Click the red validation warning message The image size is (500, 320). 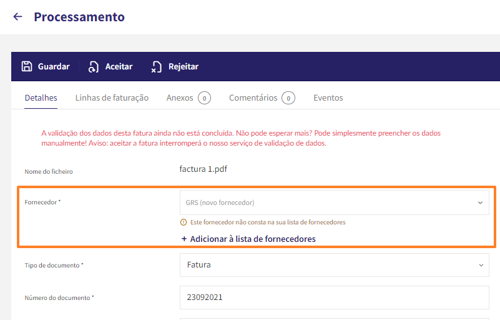pyautogui.click(x=241, y=138)
